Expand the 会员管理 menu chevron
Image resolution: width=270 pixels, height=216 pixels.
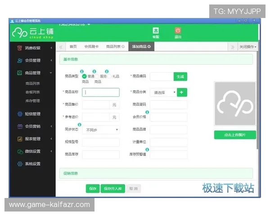pyautogui.click(x=51, y=60)
